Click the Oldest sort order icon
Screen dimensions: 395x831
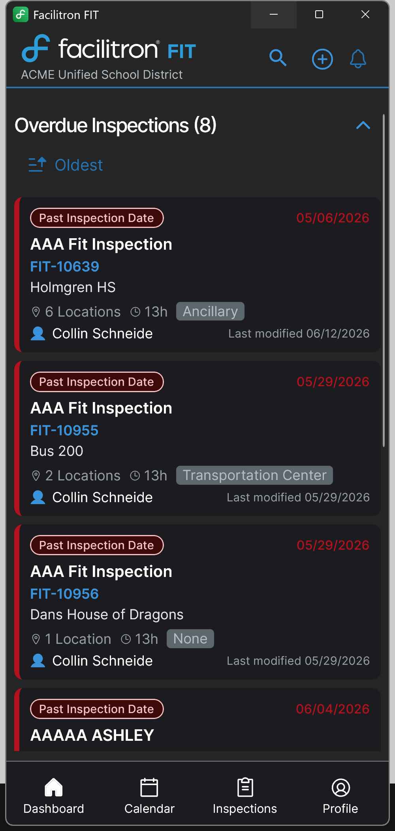(x=38, y=165)
